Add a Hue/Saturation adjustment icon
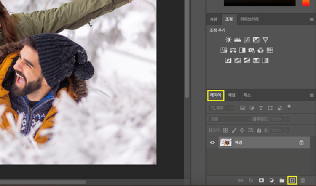 (224, 50)
